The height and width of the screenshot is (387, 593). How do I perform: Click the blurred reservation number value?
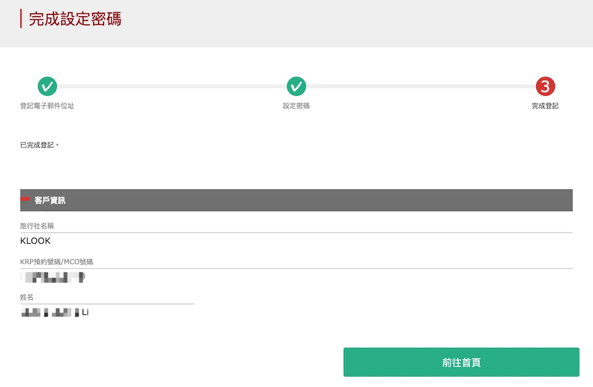pyautogui.click(x=53, y=277)
